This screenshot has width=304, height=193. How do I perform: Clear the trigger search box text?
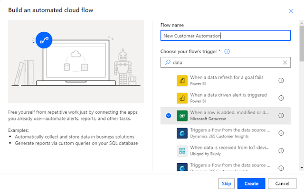tap(285, 62)
